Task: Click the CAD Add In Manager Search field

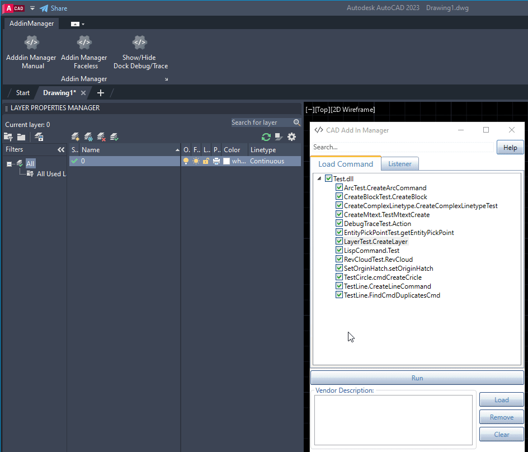Action: (403, 147)
